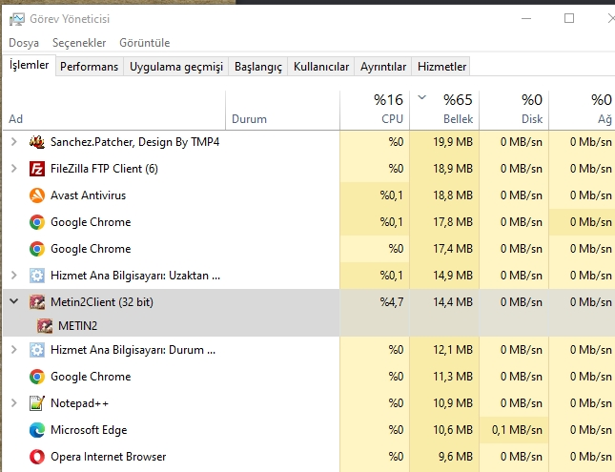This screenshot has height=472, width=615.
Task: Select the FileZilla FTP Client (6) name
Action: (104, 169)
